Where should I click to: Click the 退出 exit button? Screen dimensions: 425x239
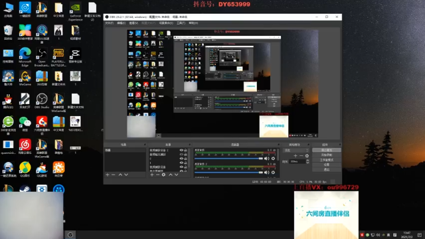pos(326,170)
